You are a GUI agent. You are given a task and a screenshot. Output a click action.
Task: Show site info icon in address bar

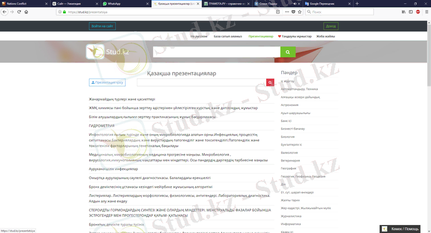[x=60, y=12]
